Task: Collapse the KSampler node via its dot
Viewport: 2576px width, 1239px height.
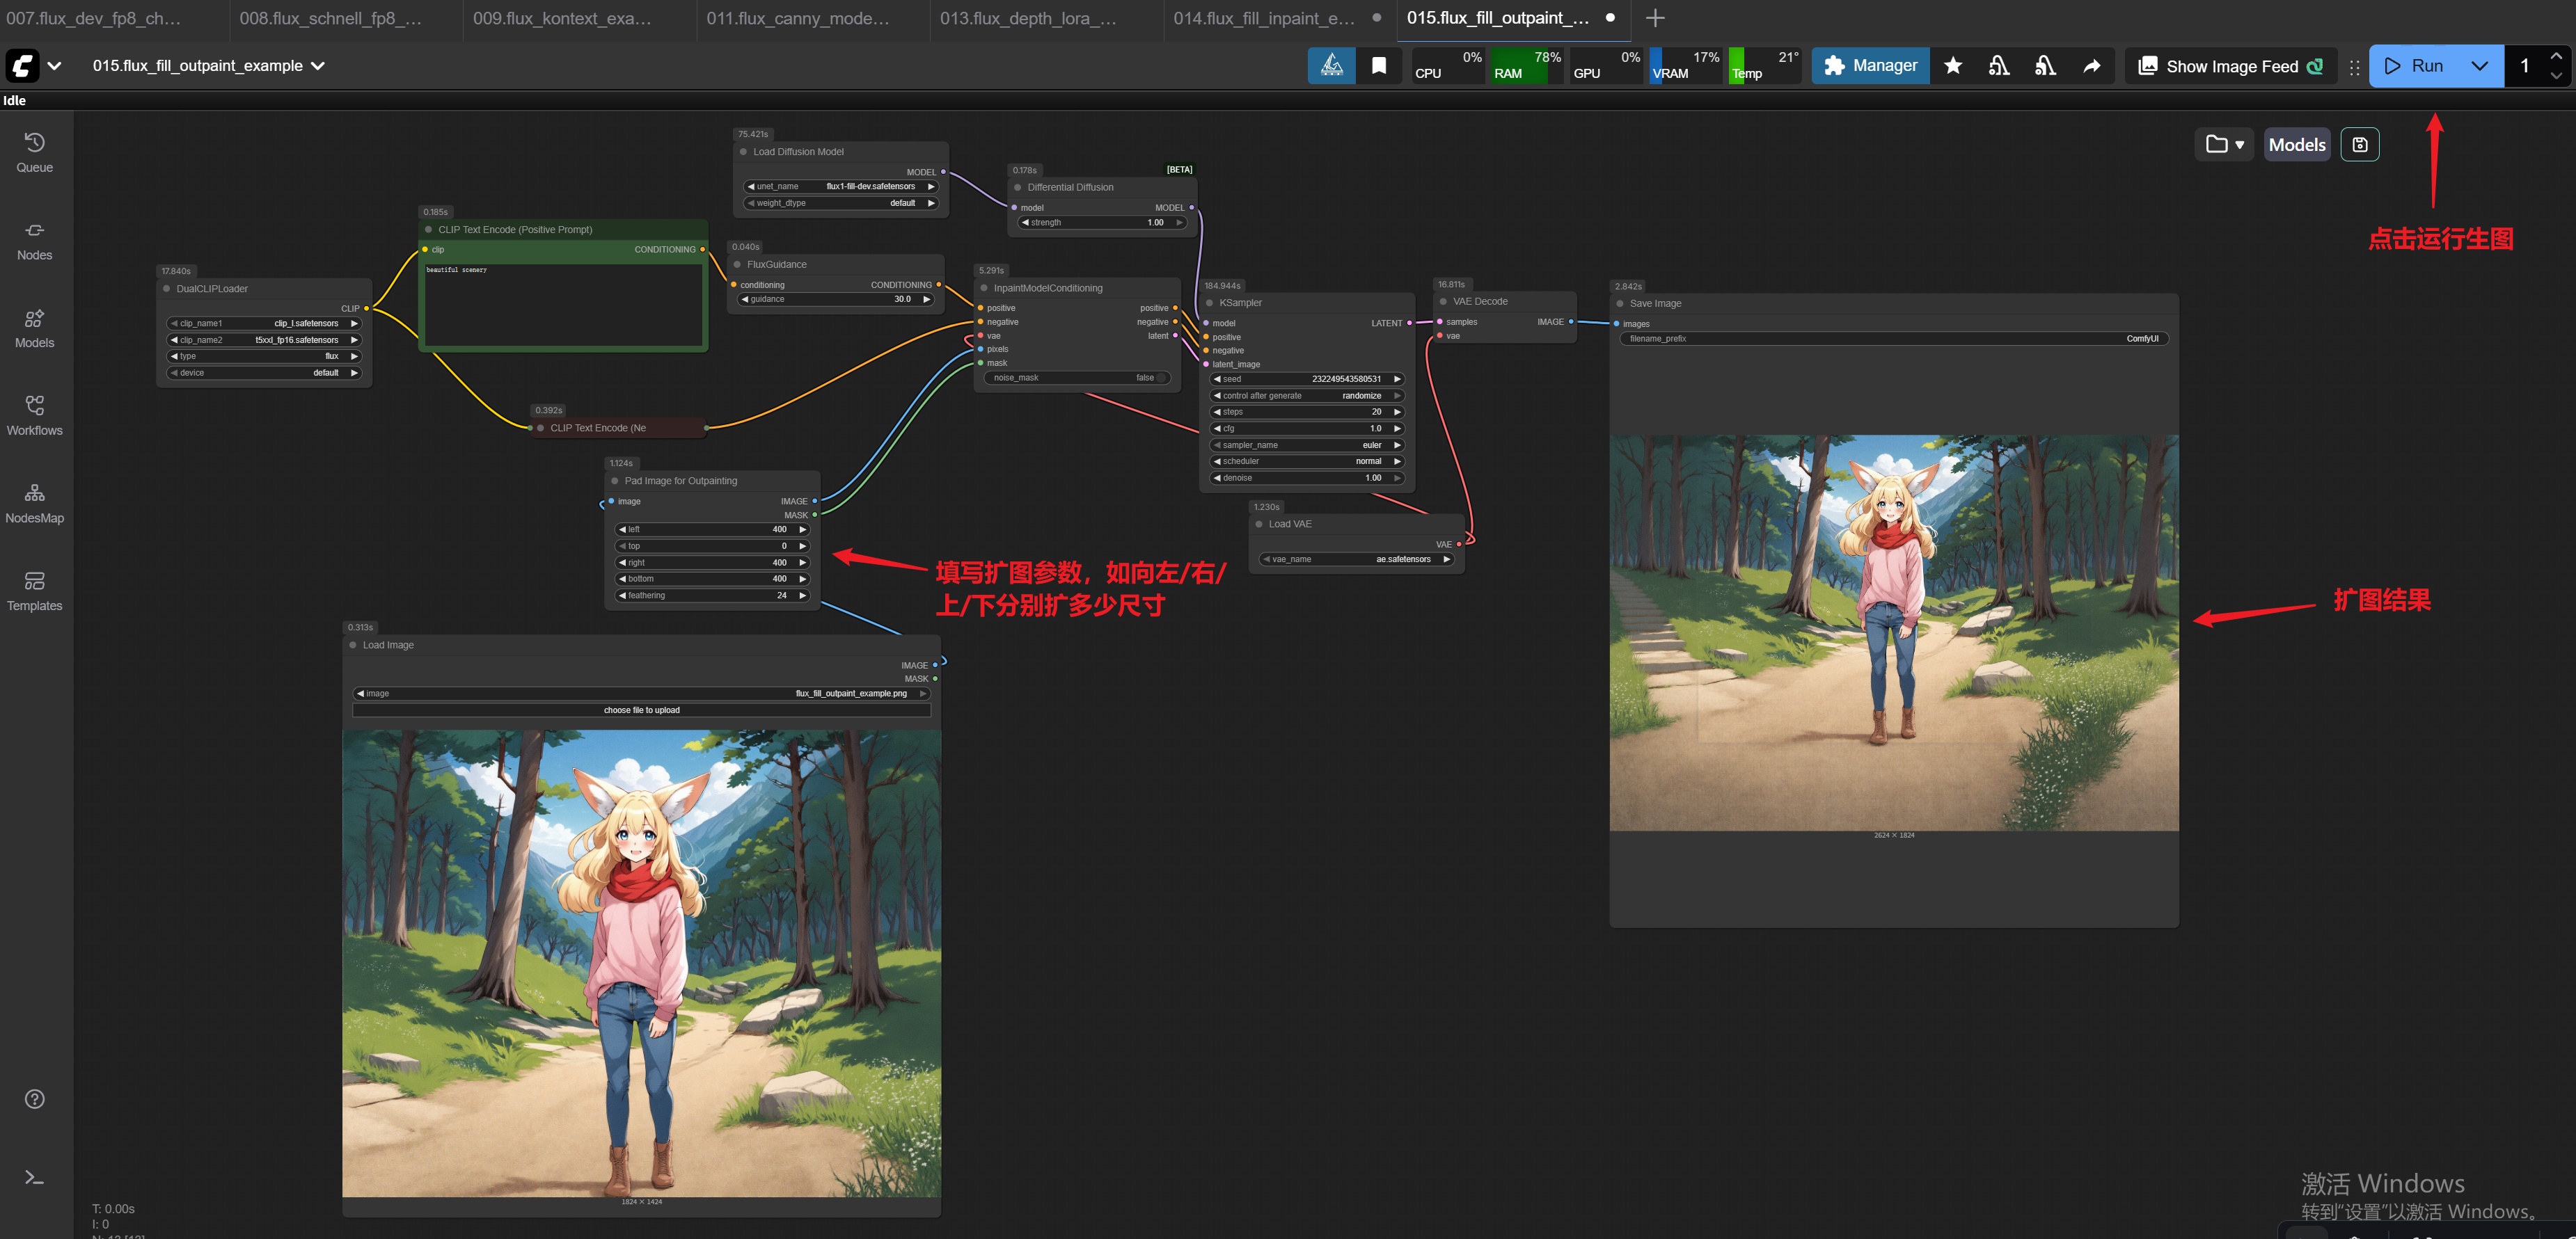Action: pos(1209,303)
